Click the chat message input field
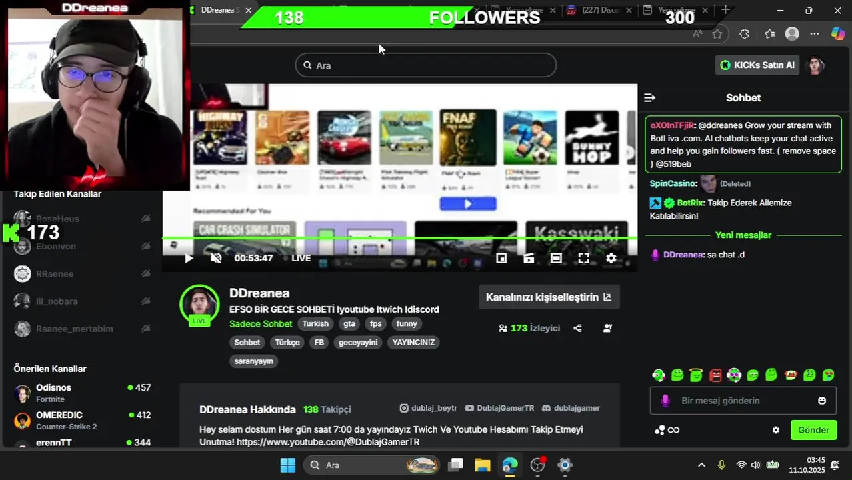Viewport: 852px width, 480px height. pos(743,401)
